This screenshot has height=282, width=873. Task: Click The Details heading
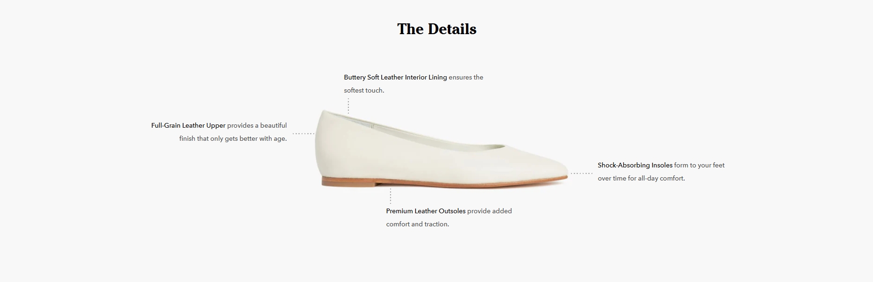point(436,29)
